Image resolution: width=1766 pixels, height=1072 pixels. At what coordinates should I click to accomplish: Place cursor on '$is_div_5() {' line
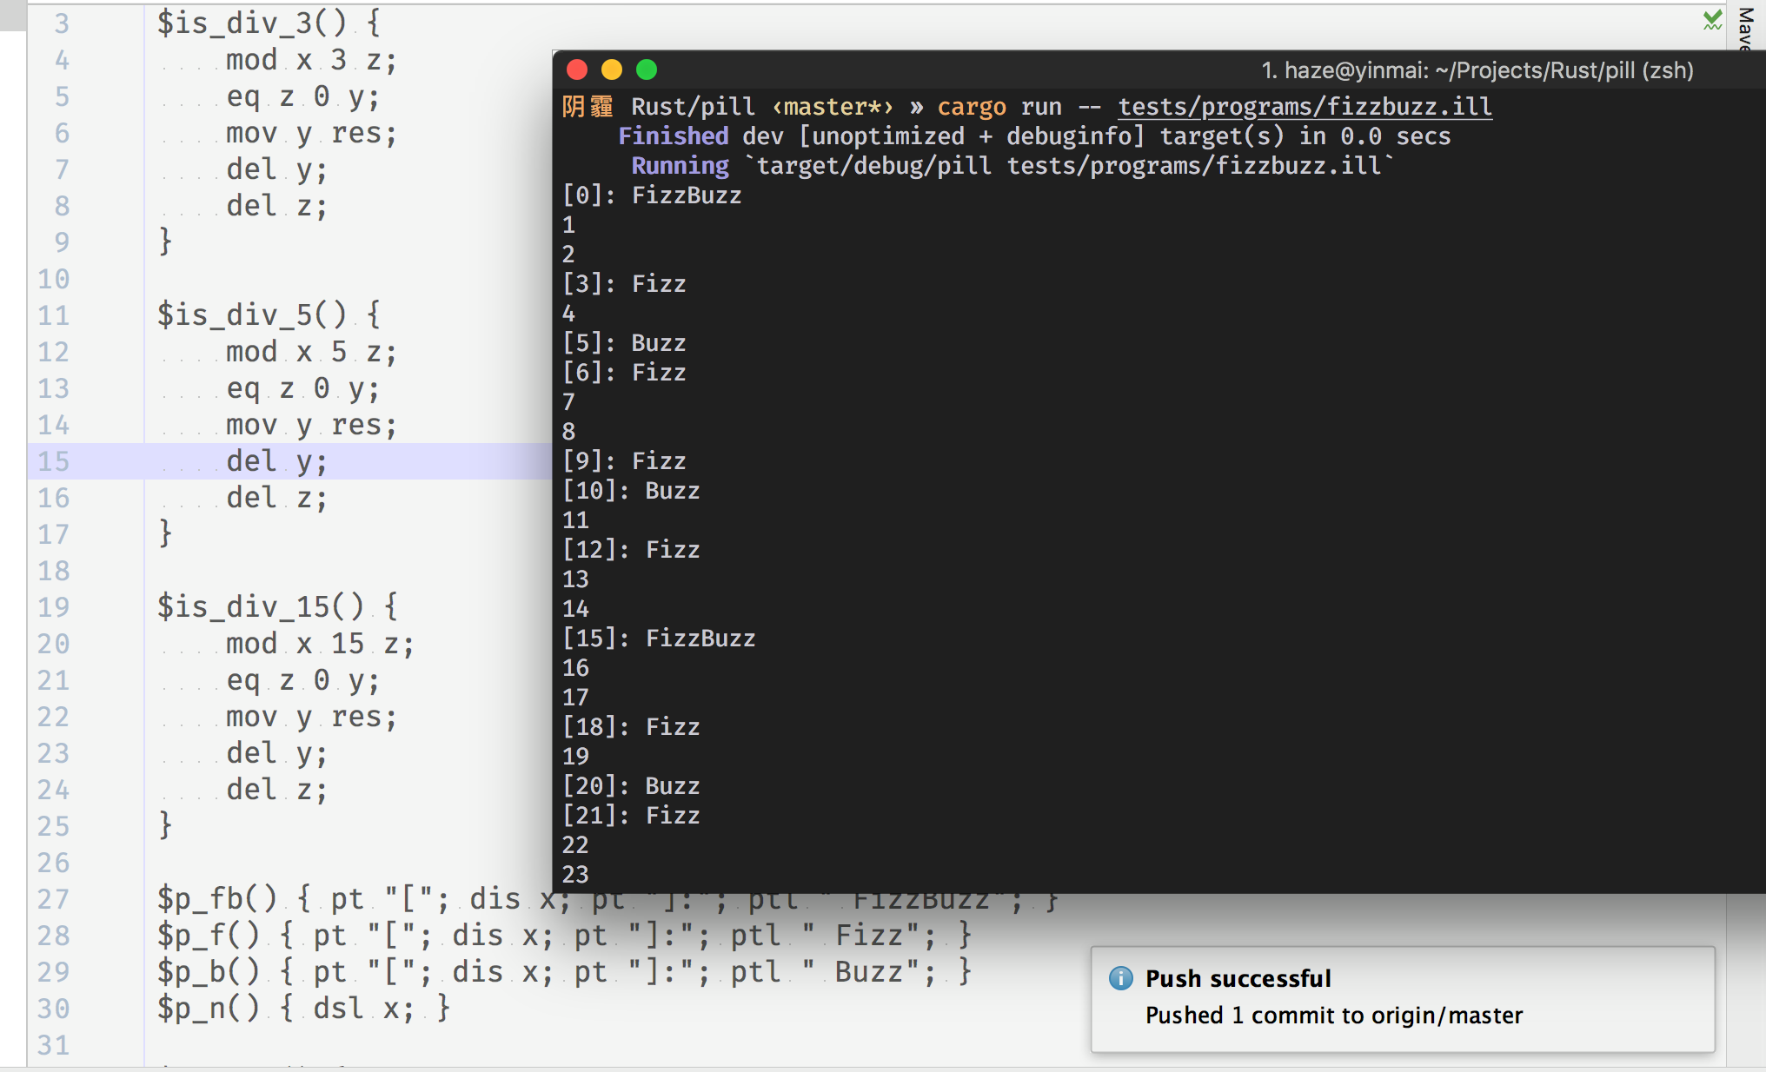tap(268, 314)
